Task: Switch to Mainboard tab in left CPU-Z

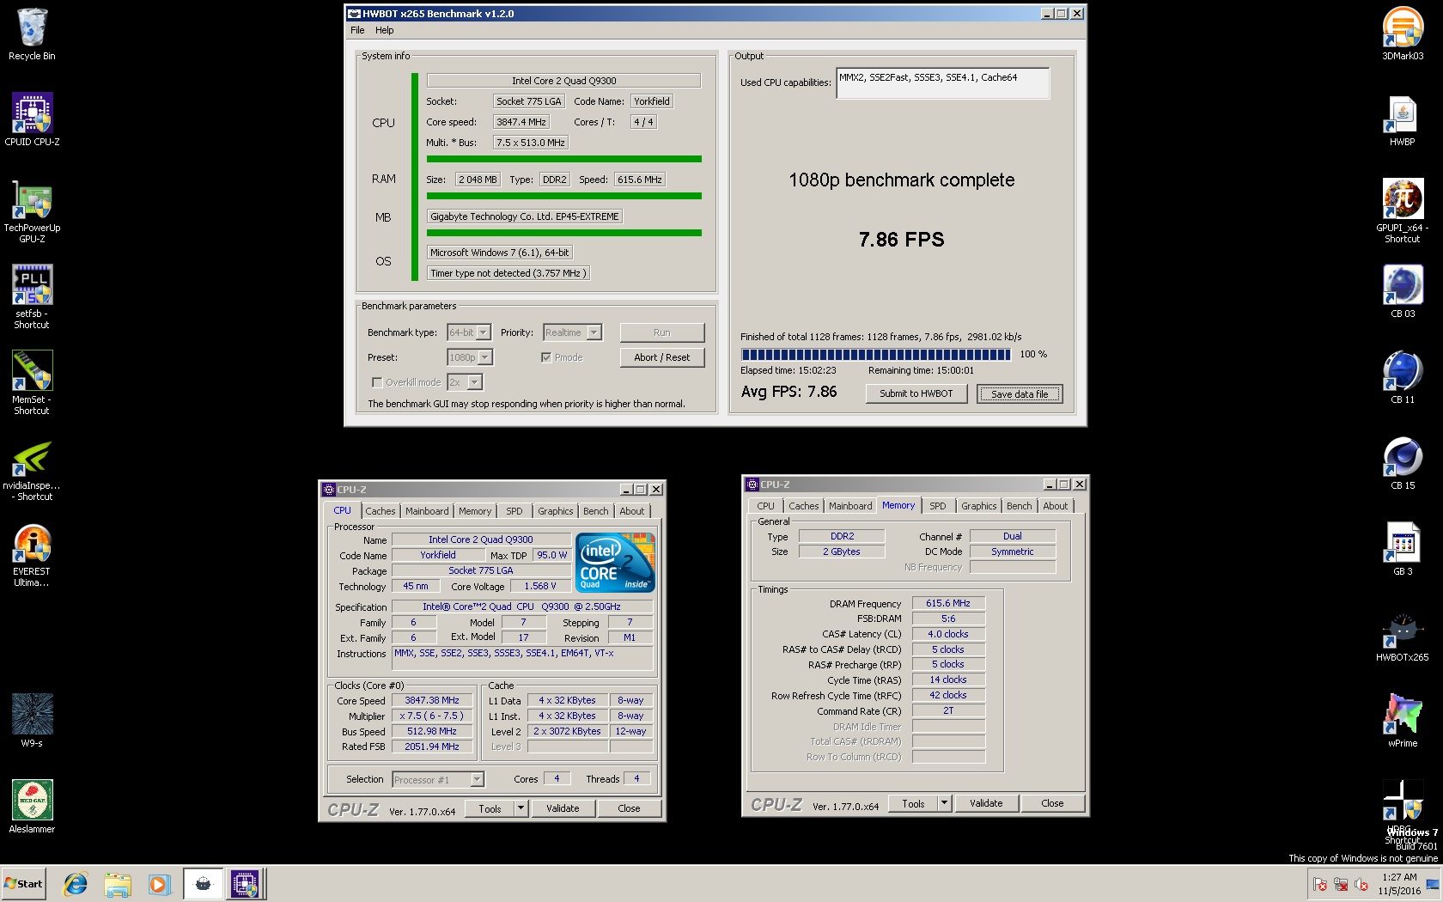Action: pyautogui.click(x=427, y=511)
